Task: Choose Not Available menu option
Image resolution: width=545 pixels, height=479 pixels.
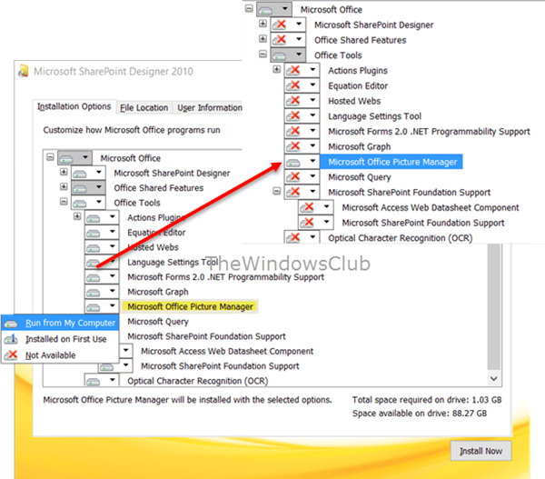Action: (60, 355)
